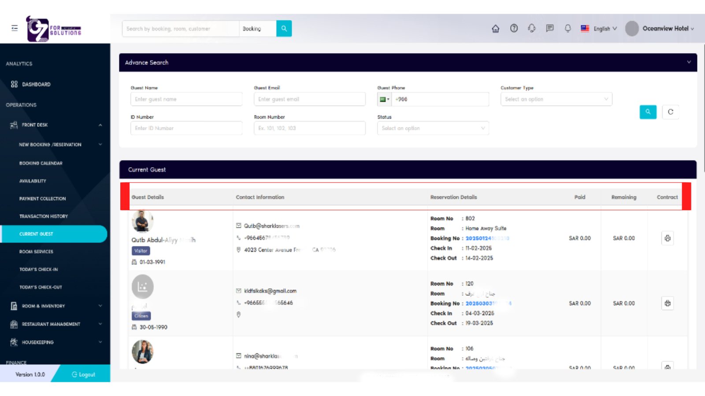Open the chat messages icon
Viewport: 705px width, 396px height.
549,28
